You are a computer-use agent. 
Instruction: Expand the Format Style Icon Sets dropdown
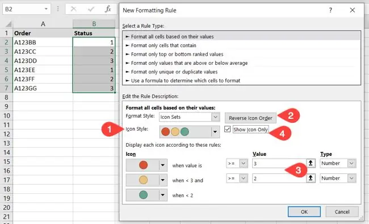pos(215,117)
